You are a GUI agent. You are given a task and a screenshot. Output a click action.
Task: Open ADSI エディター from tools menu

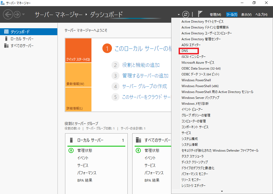click(x=191, y=45)
